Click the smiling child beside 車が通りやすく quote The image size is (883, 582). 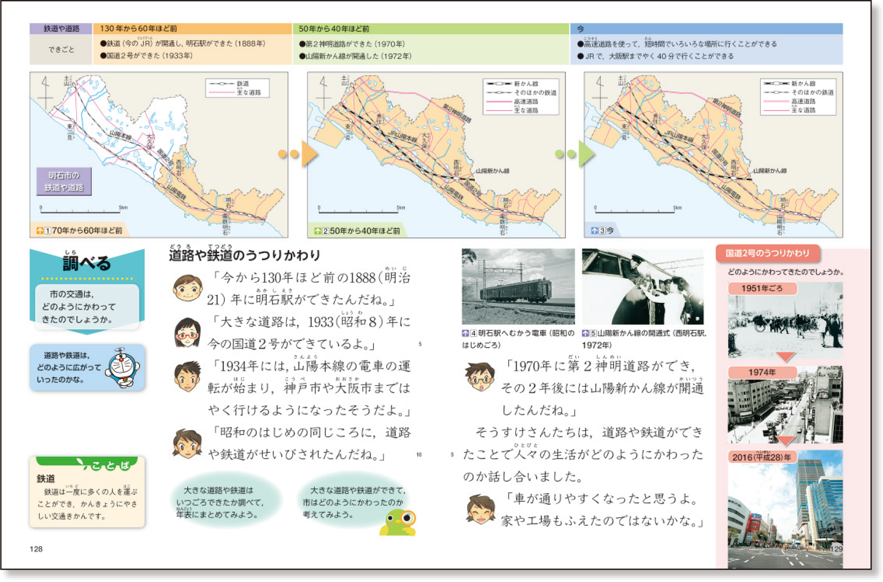coord(480,509)
